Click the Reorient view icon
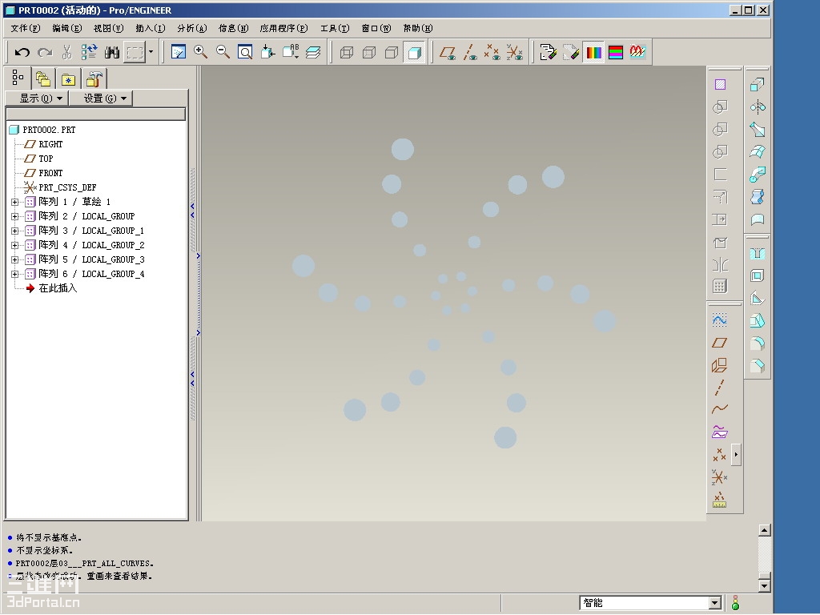 (267, 52)
